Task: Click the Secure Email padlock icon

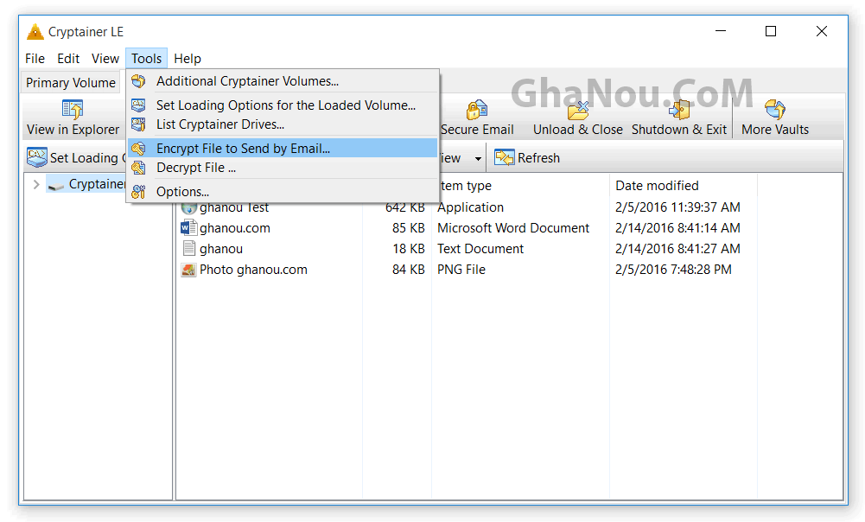Action: point(477,110)
